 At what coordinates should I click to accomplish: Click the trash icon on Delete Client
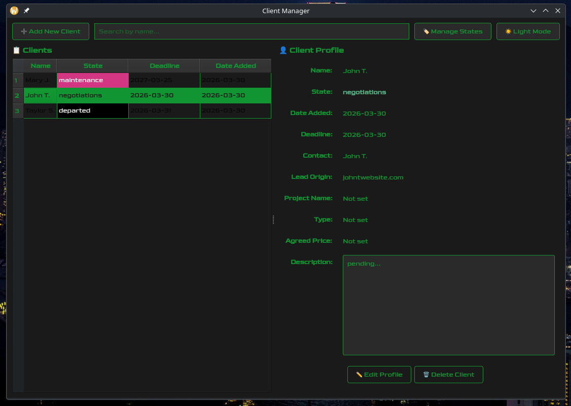coord(426,374)
